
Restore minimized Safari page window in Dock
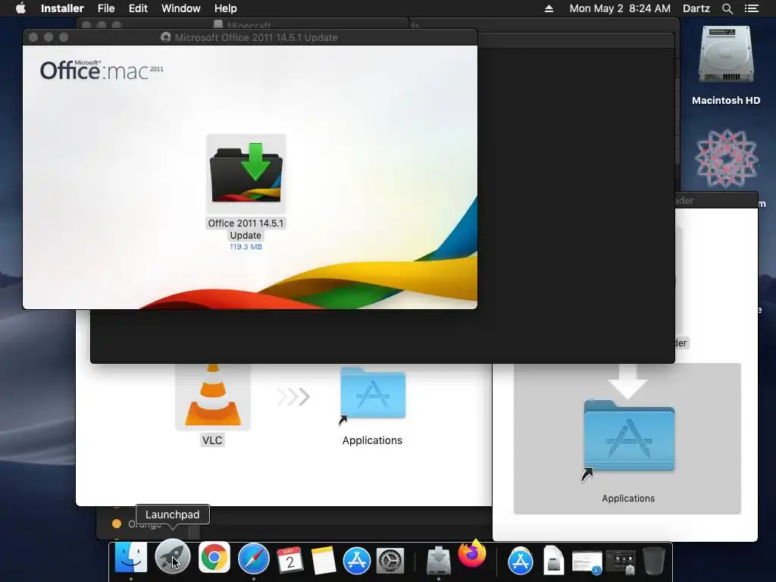[587, 563]
